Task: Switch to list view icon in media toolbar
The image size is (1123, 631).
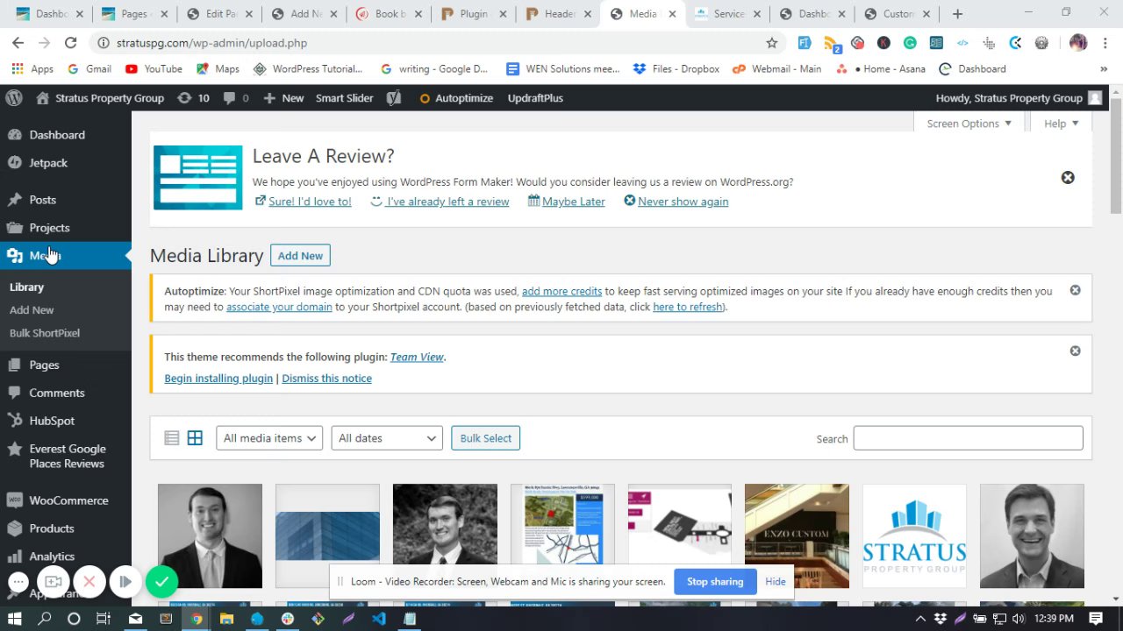Action: 172,438
